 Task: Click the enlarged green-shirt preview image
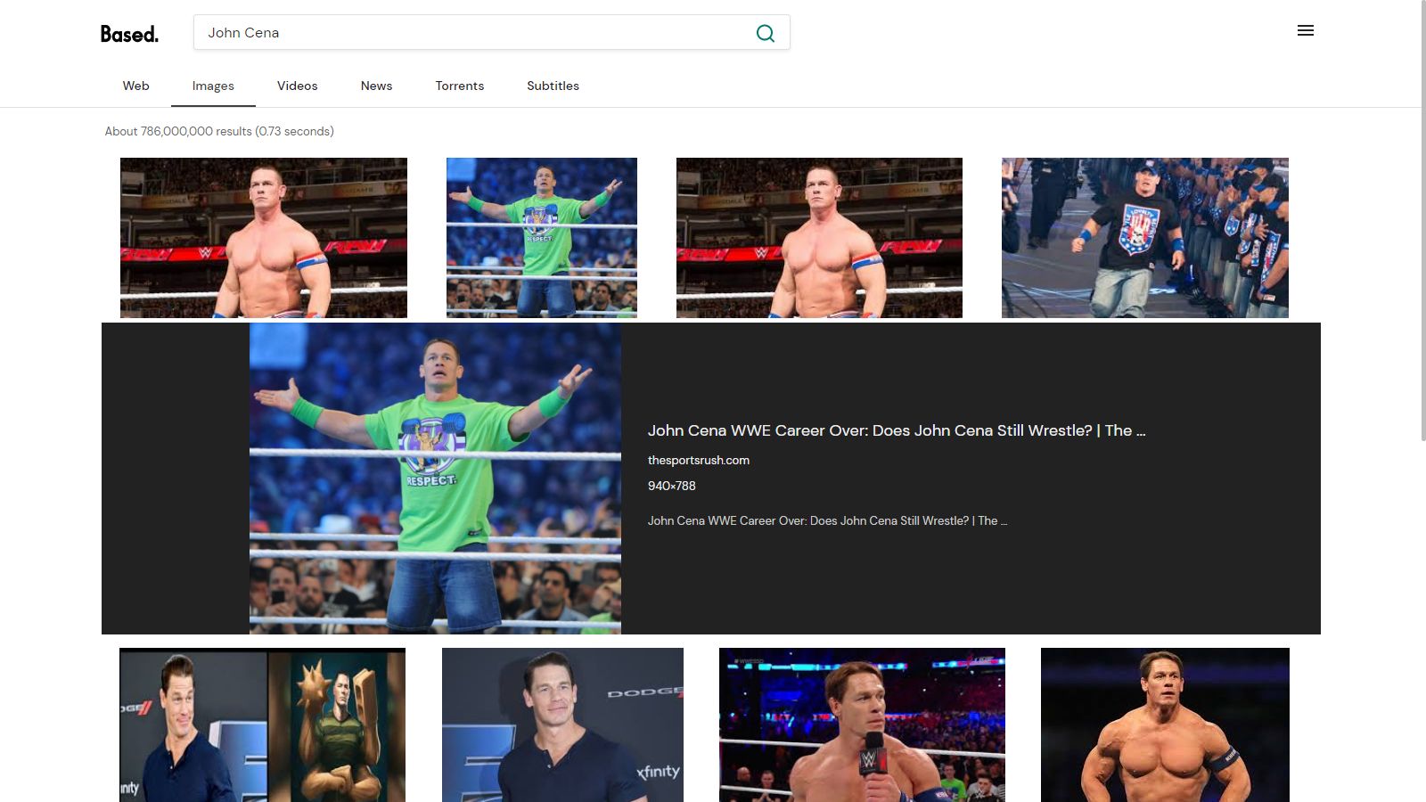coord(435,479)
